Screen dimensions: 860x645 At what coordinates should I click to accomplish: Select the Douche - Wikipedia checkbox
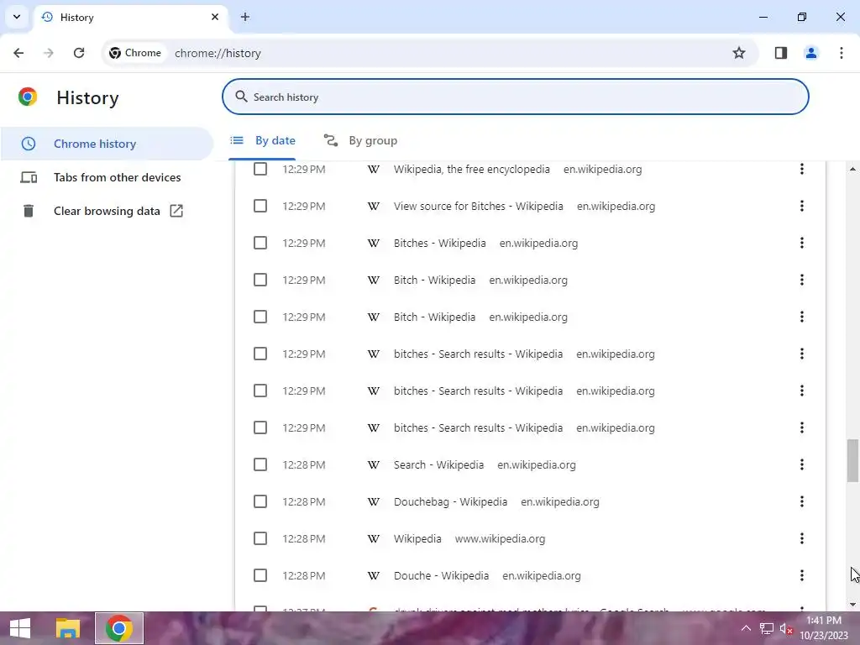coord(260,575)
